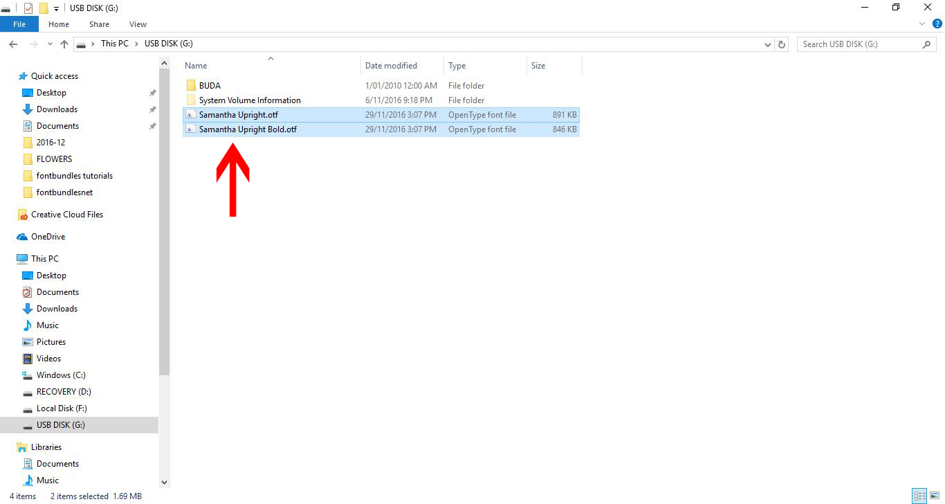Select Quick access in navigation pane

pyautogui.click(x=54, y=76)
